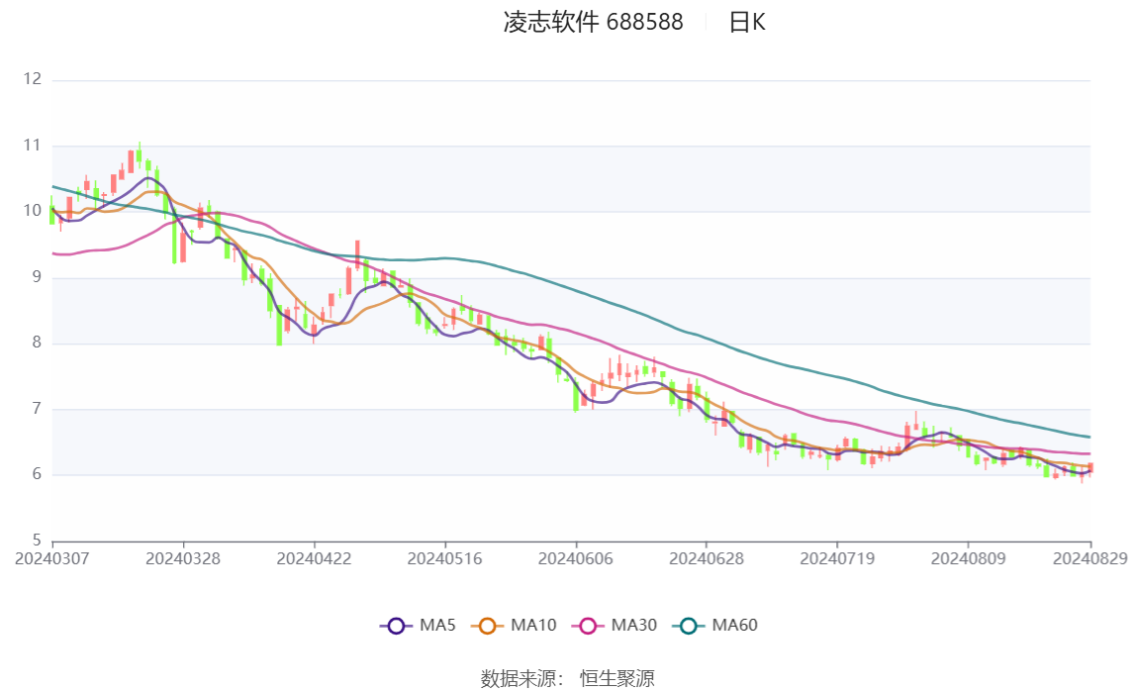Click y-axis value label 8
This screenshot has width=1135, height=692.
click(x=37, y=343)
